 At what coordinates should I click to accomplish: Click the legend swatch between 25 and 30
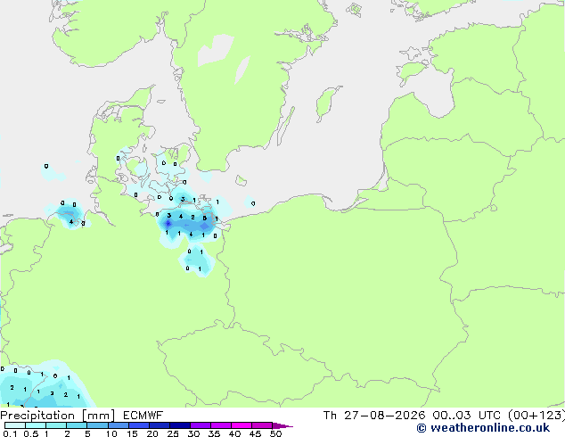tap(180, 425)
